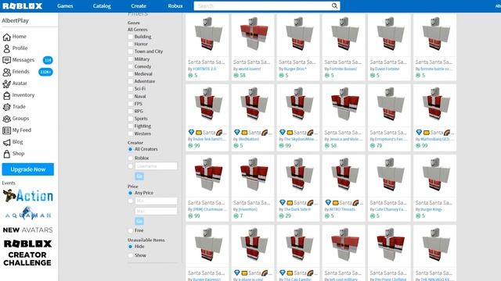Screen dimensions: 501x281
Task: Check the Town and City genre
Action: 131,52
